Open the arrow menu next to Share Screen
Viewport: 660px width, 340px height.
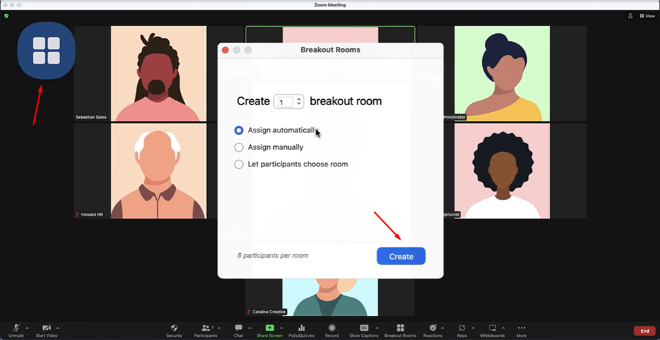(282, 328)
